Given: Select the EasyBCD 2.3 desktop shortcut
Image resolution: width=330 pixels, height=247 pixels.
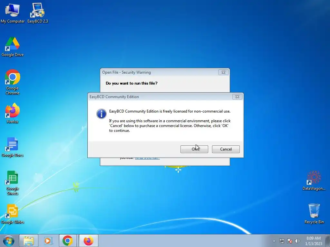Looking at the screenshot, I should (x=38, y=13).
